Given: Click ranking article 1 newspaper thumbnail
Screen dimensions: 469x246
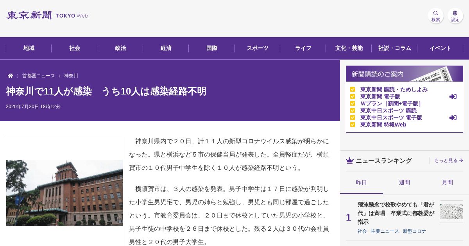Looking at the screenshot, I should coord(451,212).
